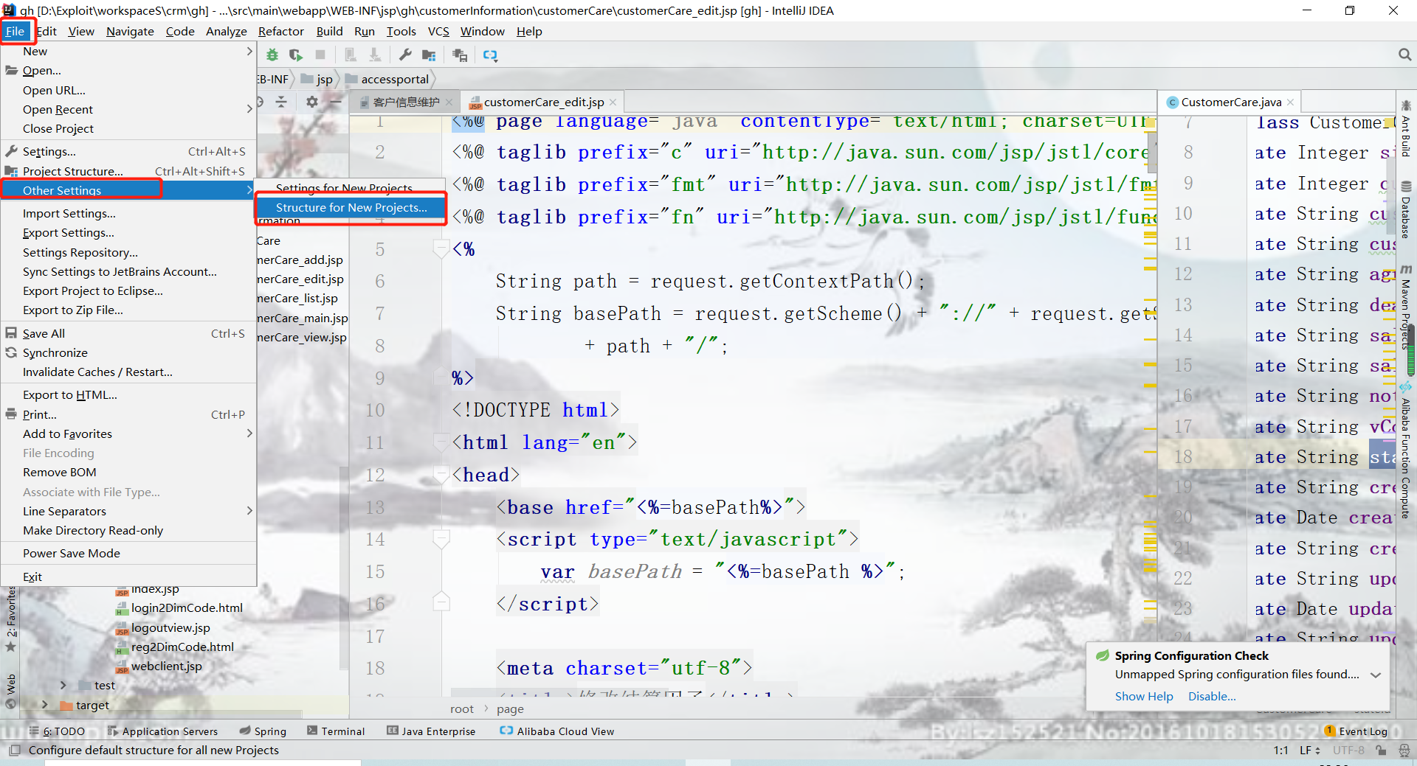Open the Ant Build side panel
Screen dimensions: 1417x766
[x=1406, y=129]
